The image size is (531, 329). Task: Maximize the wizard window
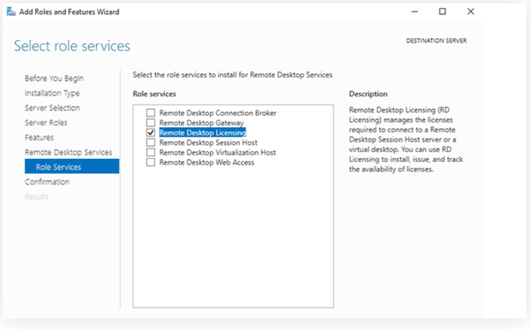pyautogui.click(x=442, y=11)
